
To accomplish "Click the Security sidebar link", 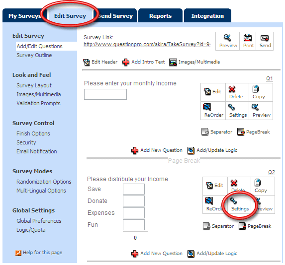I will (x=26, y=142).
